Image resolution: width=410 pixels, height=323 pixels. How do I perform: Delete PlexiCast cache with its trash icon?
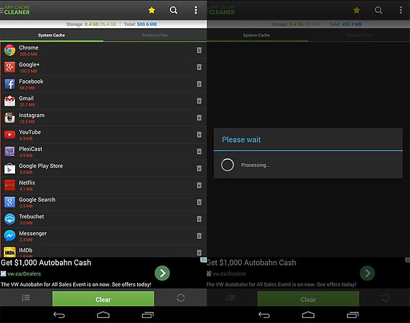click(x=199, y=151)
